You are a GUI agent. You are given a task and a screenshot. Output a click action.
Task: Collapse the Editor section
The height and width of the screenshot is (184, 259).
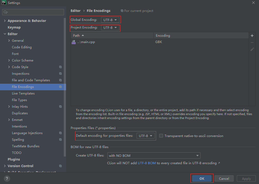click(4, 34)
